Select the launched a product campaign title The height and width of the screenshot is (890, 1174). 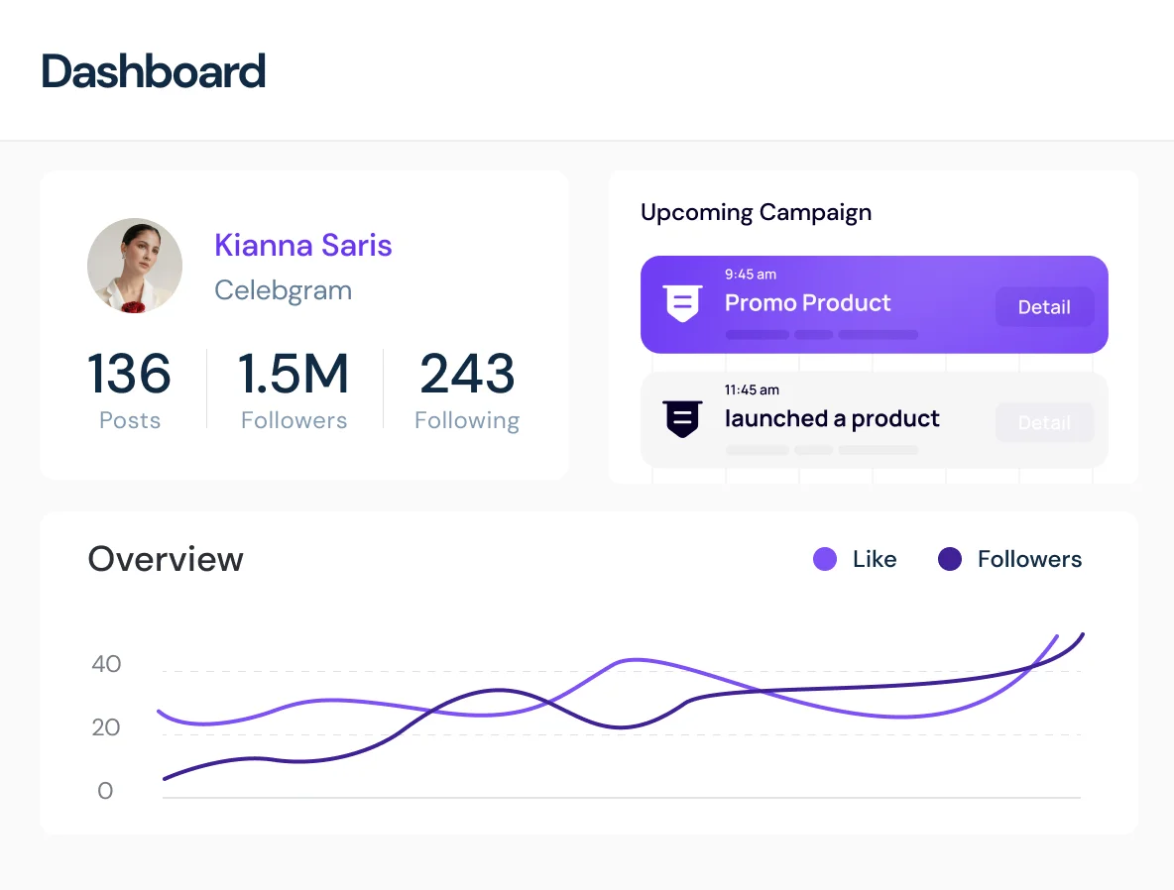(x=832, y=418)
